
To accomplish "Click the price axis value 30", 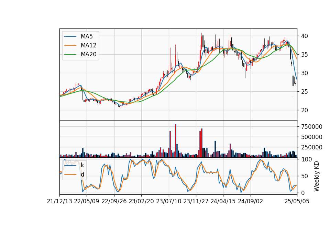I will click(x=304, y=73).
